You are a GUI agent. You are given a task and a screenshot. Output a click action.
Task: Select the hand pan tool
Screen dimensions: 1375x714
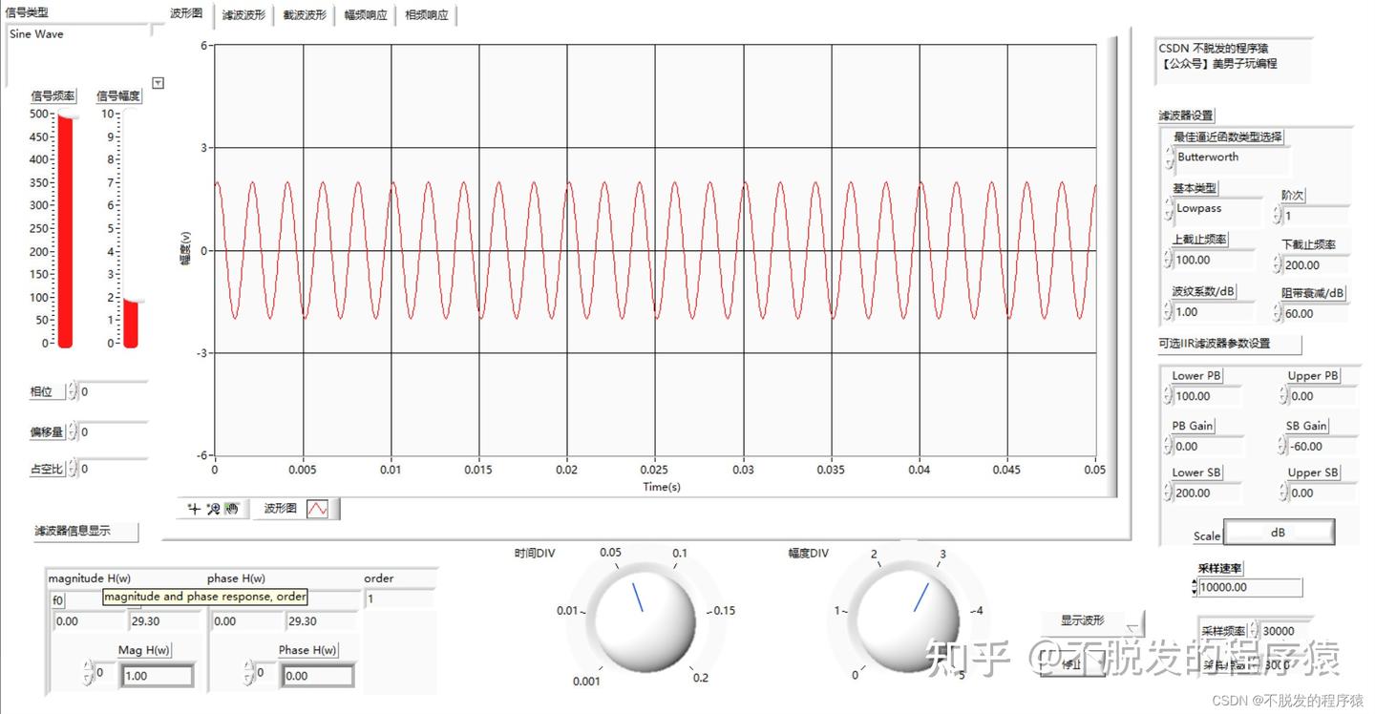click(x=231, y=509)
